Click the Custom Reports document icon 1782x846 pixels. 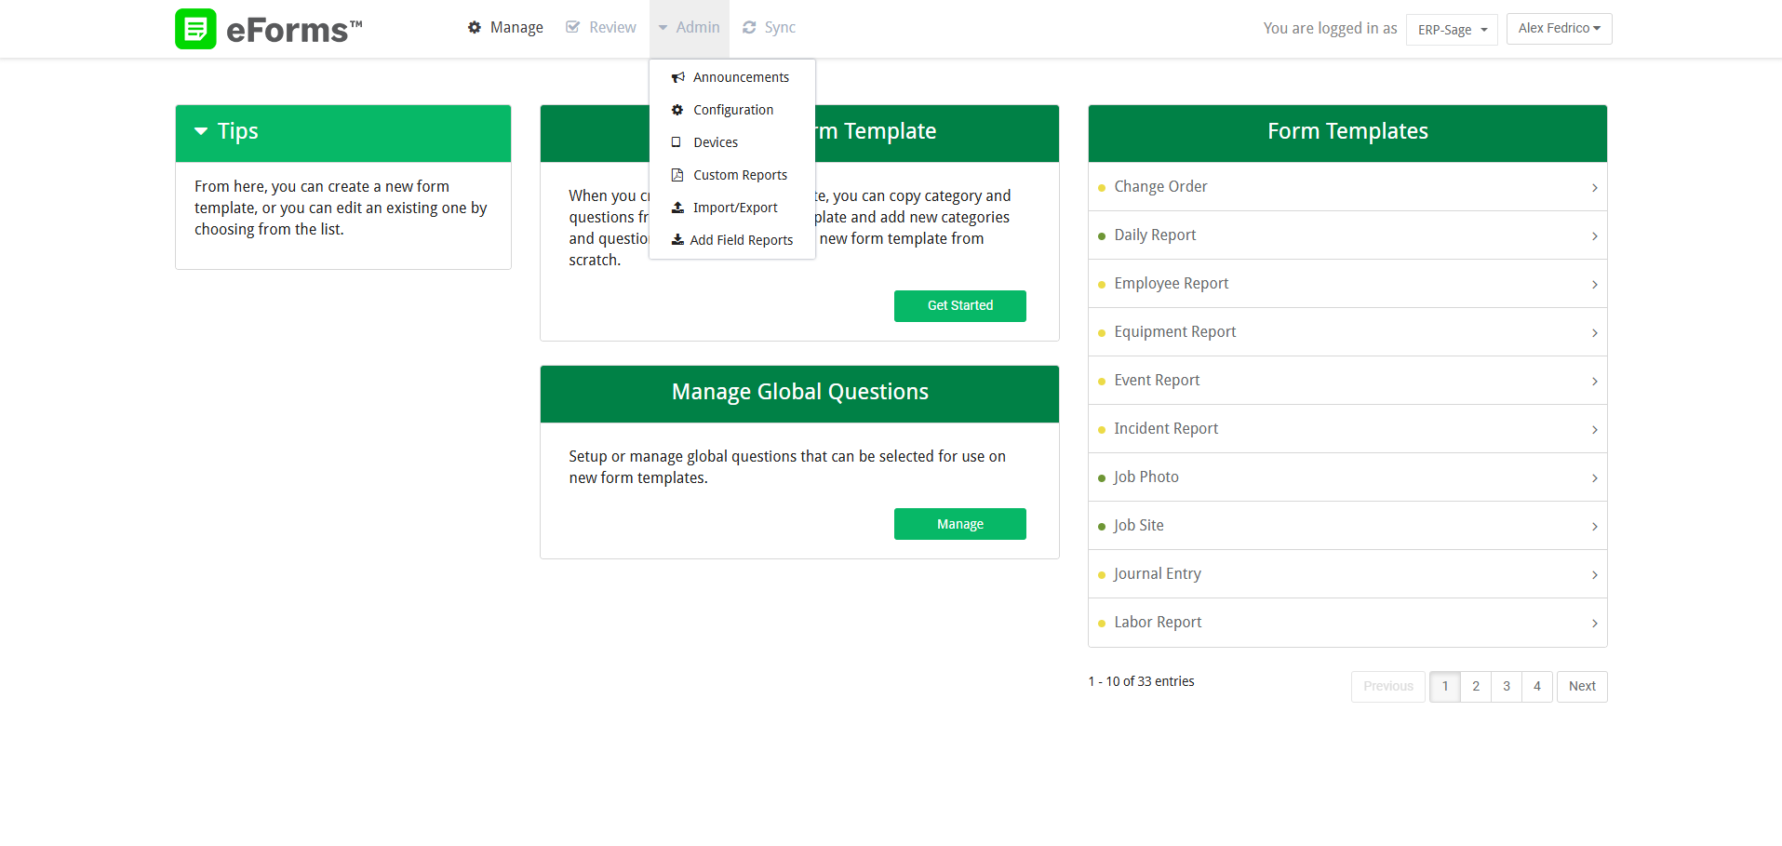(x=677, y=175)
